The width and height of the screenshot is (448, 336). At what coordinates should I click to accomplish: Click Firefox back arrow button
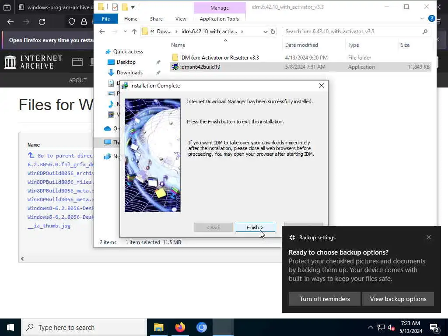[x=10, y=22]
